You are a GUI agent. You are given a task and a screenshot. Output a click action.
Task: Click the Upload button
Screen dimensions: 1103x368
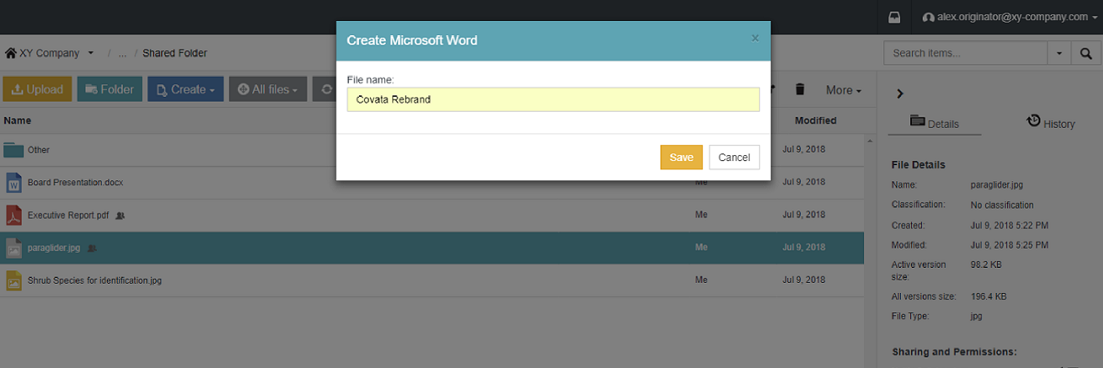coord(38,89)
